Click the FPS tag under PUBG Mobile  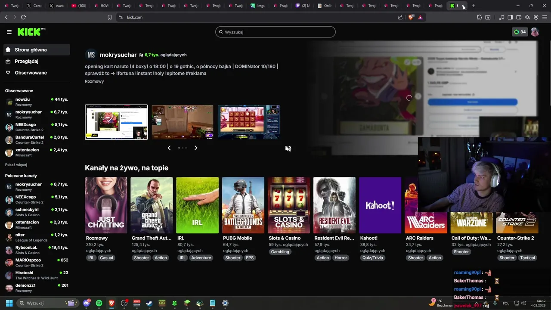pos(250,258)
